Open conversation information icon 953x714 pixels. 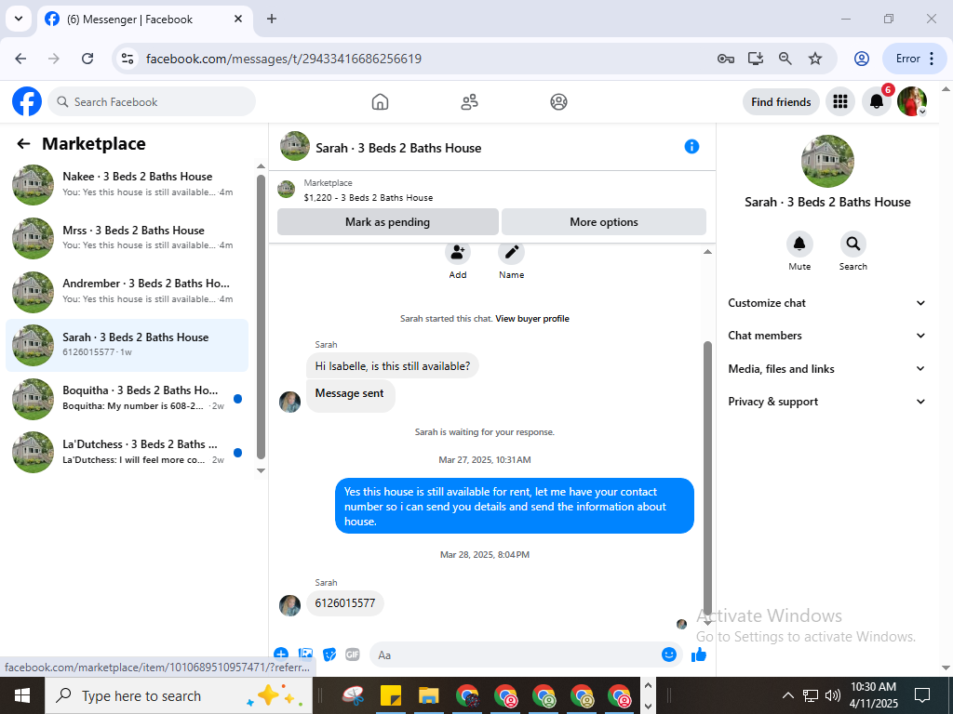pos(691,146)
